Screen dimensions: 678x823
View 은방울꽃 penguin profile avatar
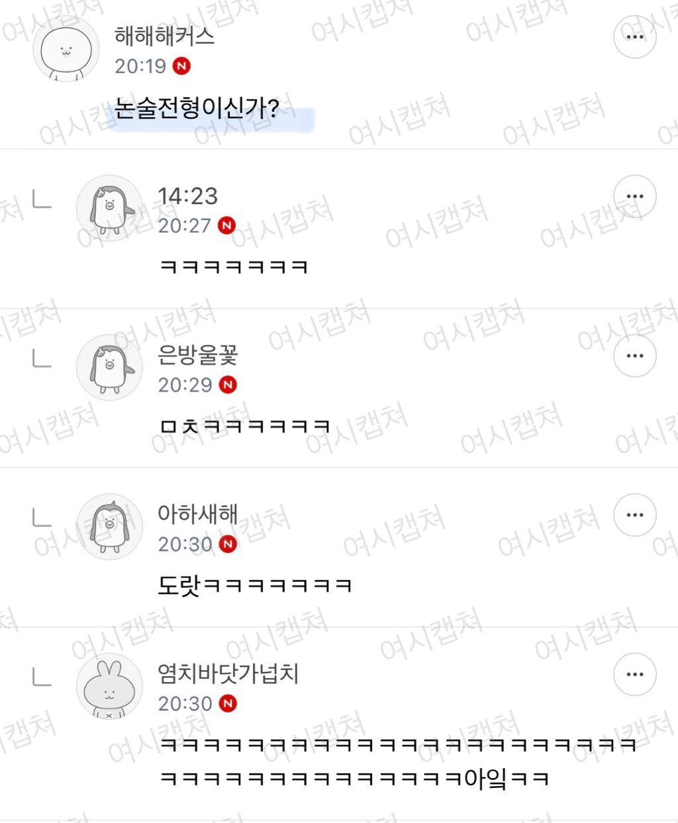coord(110,367)
